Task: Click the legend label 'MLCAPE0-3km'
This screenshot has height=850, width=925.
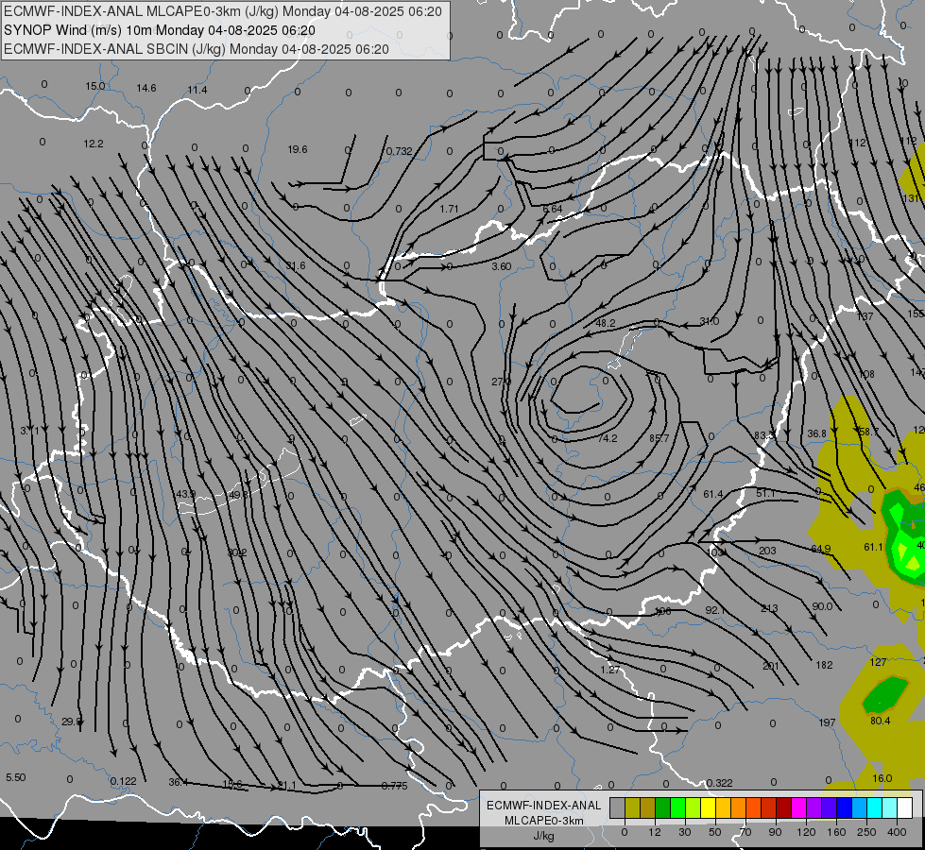Action: tap(544, 820)
